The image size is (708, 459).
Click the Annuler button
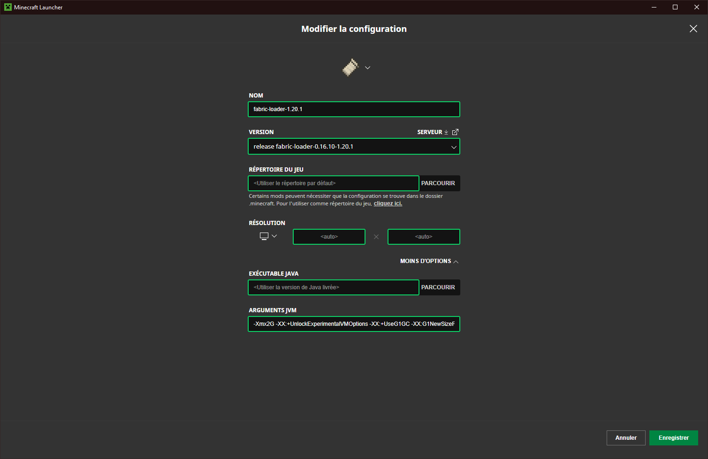tap(626, 438)
